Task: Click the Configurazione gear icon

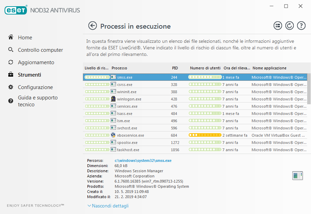Action: [11, 87]
